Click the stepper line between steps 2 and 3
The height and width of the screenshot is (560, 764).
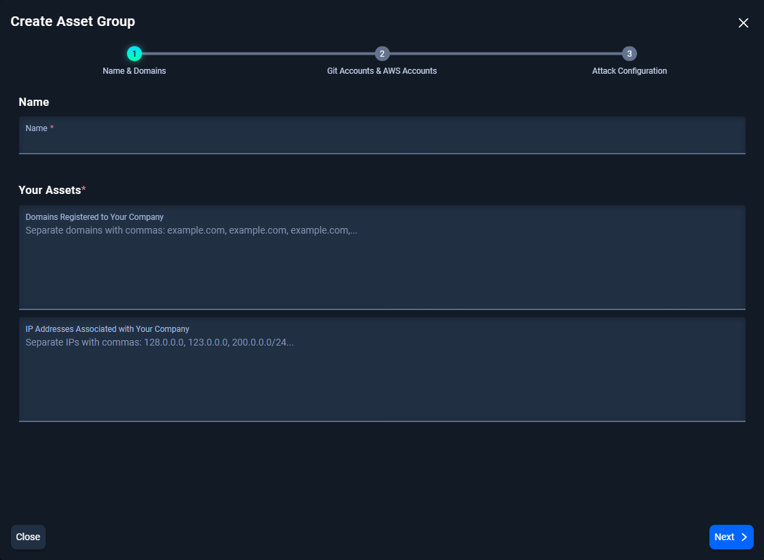505,53
